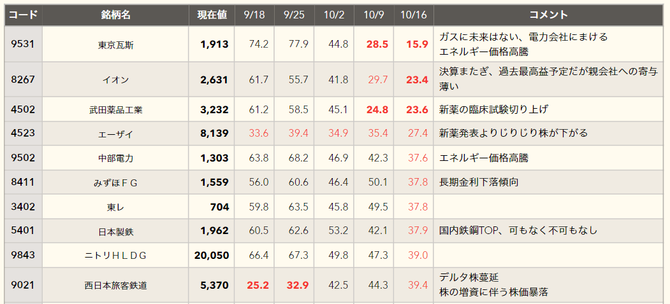
Task: Select stock code 3402 cell
Action: coord(24,206)
